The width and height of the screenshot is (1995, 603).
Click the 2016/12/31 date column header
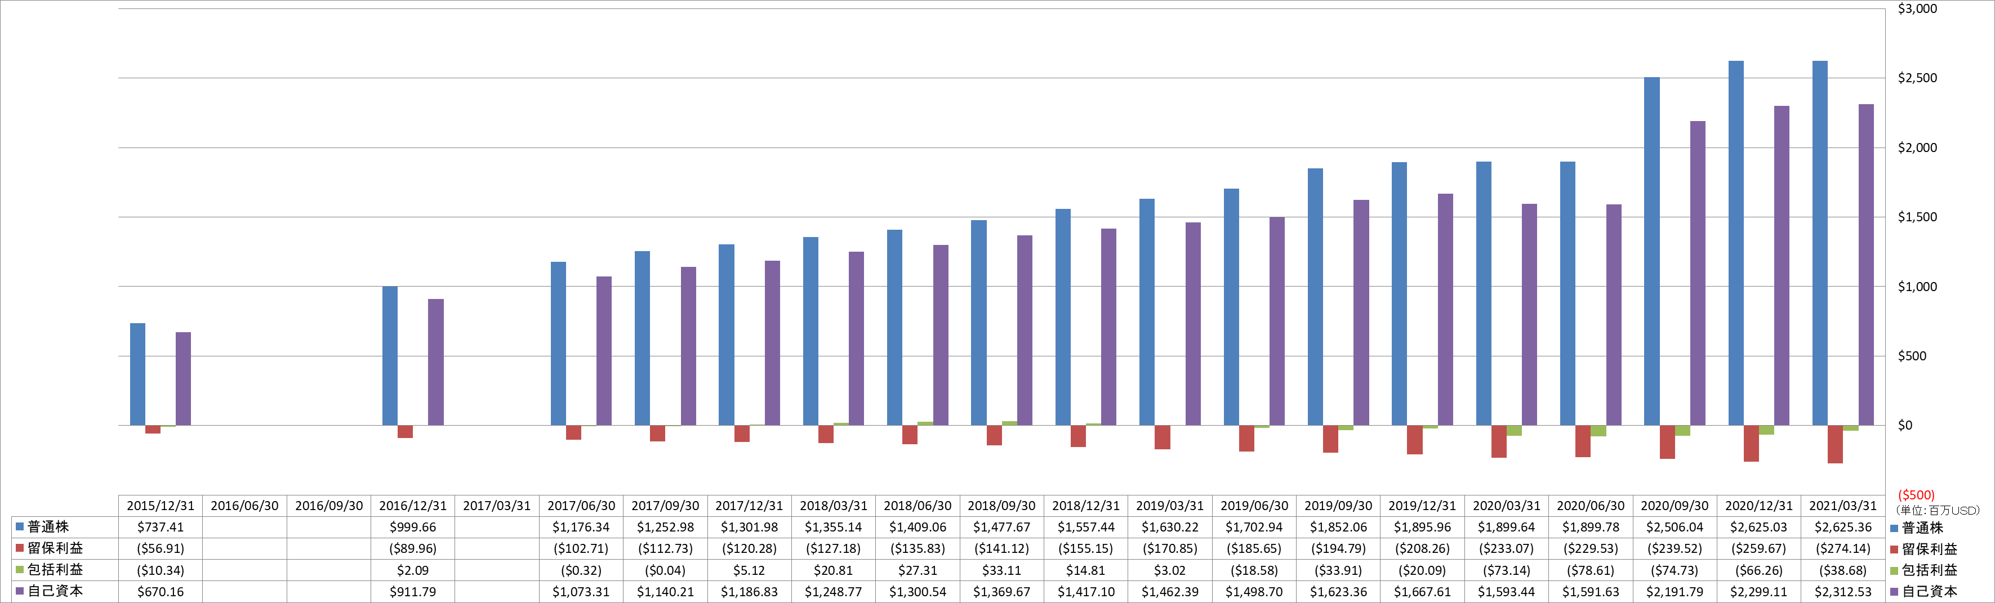tap(413, 506)
